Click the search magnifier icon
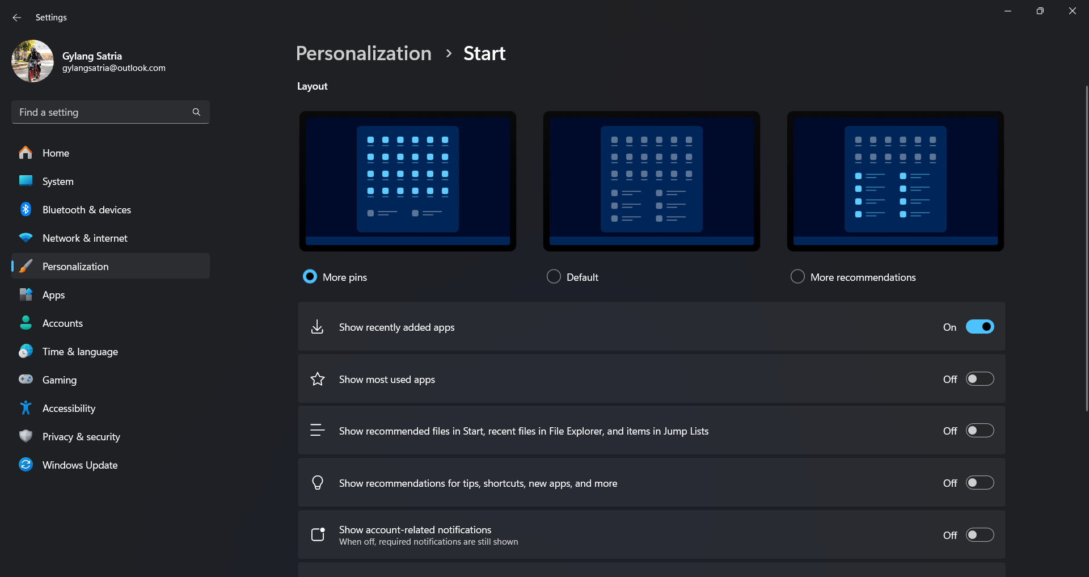 click(x=196, y=112)
